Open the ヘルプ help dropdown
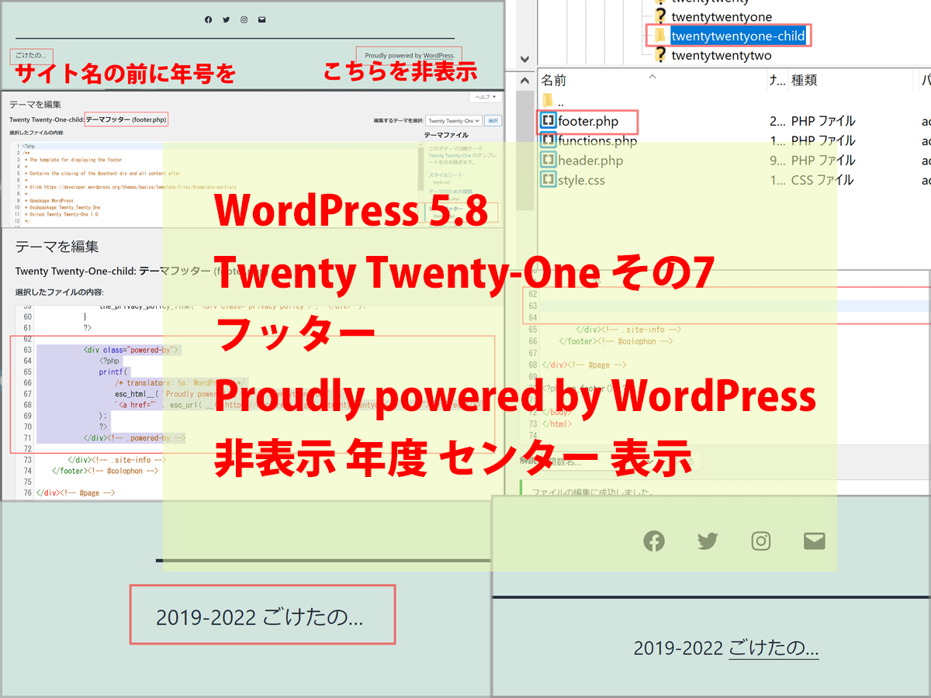Image resolution: width=931 pixels, height=698 pixels. point(486,97)
